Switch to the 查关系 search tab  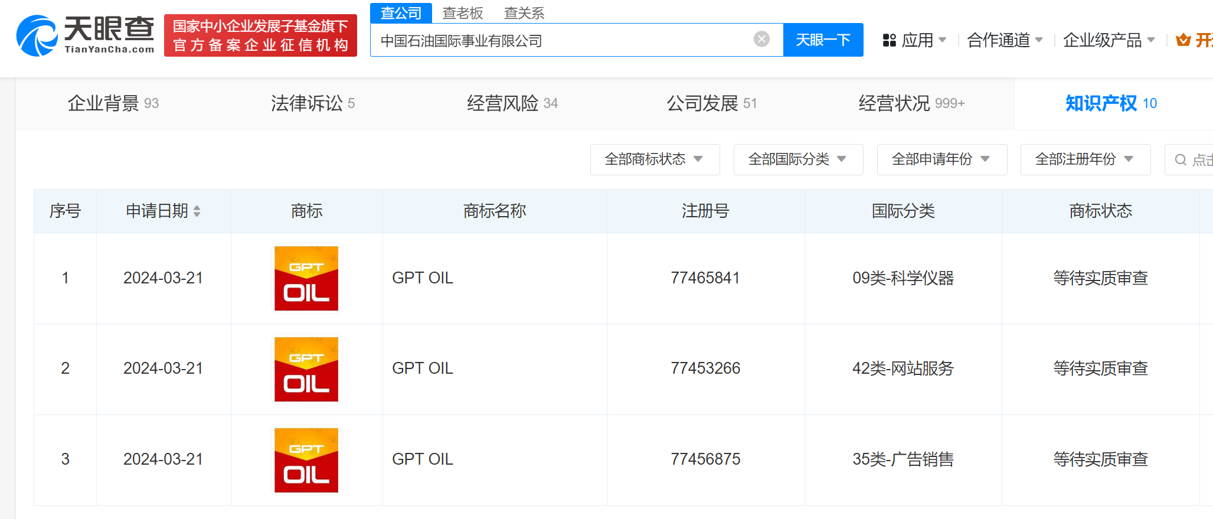[524, 13]
